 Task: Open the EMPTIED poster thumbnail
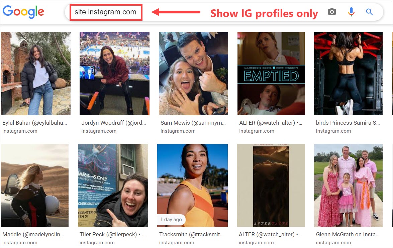271,74
